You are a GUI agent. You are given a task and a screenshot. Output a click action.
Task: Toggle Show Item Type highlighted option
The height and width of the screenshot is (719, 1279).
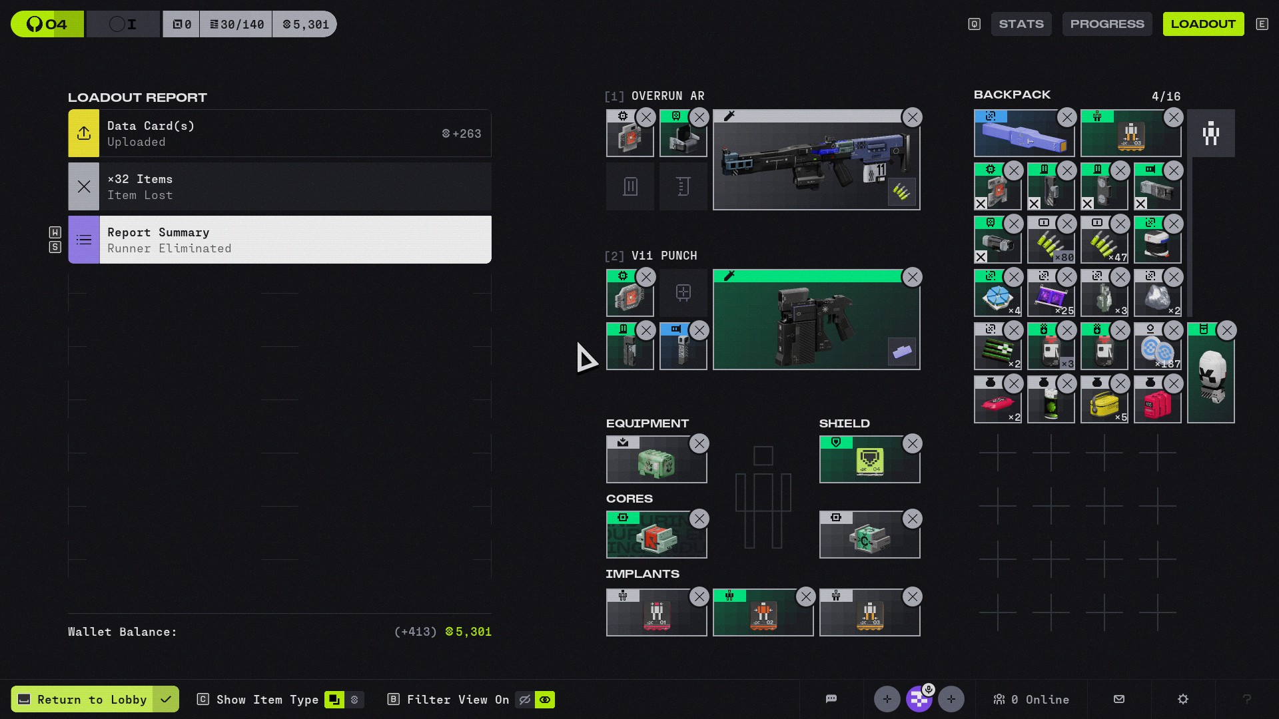tap(334, 700)
